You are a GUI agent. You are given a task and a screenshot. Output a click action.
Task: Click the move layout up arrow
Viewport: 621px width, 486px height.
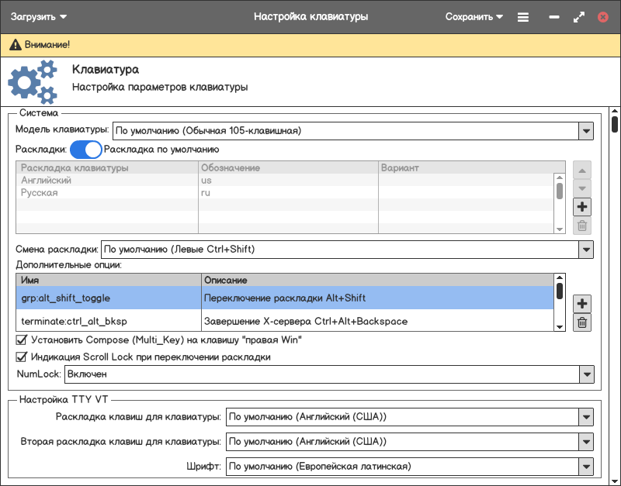582,169
